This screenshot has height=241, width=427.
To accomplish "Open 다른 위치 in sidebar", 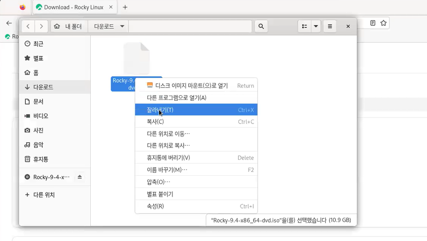I will [x=54, y=195].
